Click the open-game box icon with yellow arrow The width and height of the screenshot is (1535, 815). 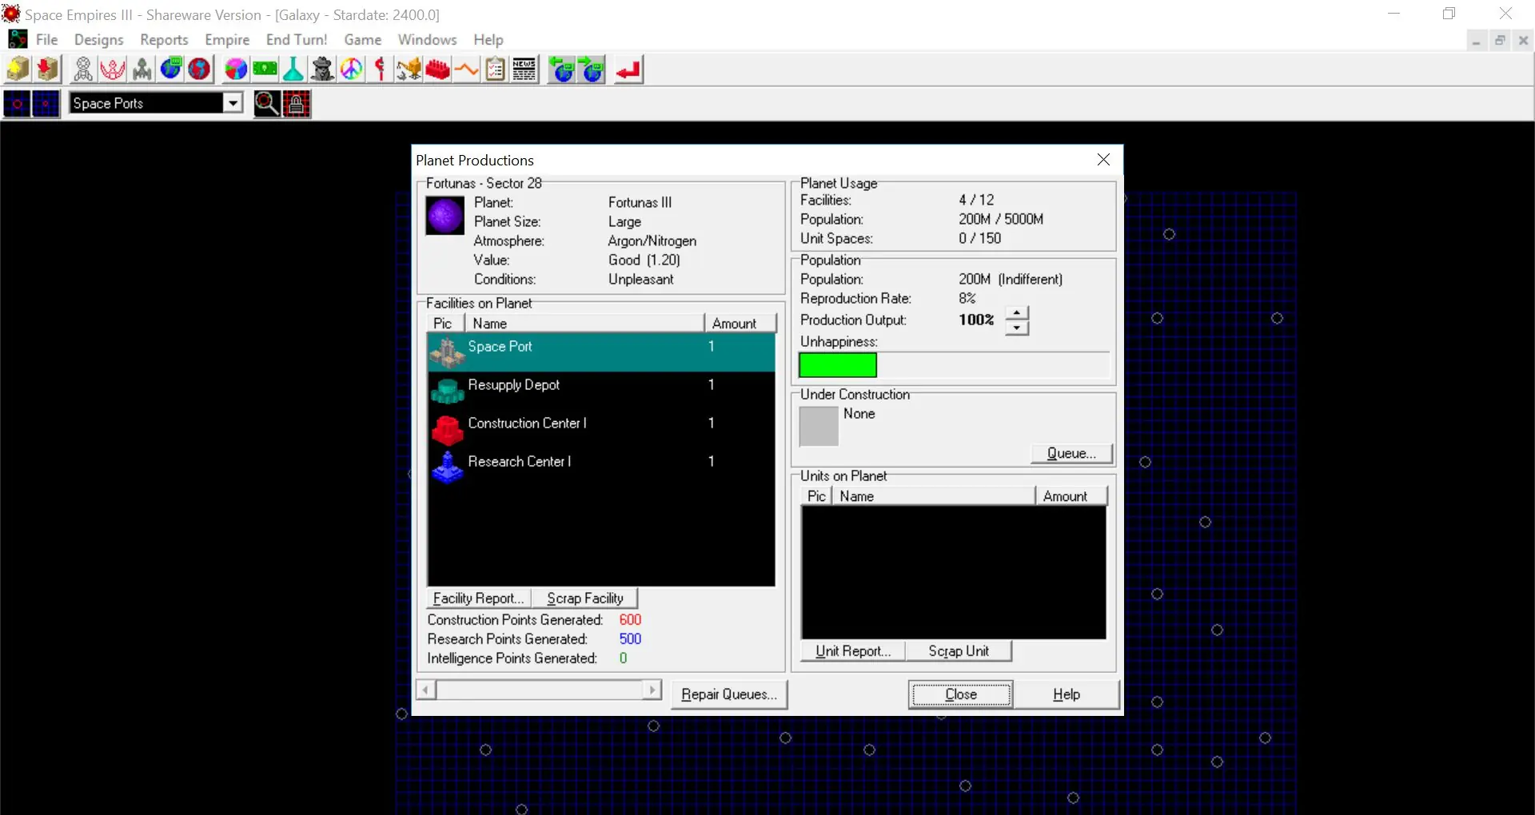coord(18,70)
